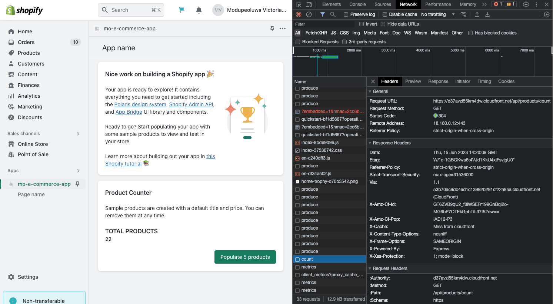Filter requests by Fetch/XHR
The width and height of the screenshot is (553, 304).
click(x=316, y=33)
